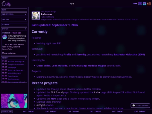
Task: Click the Magia Record soundtrack album title
Action: click(90, 19)
